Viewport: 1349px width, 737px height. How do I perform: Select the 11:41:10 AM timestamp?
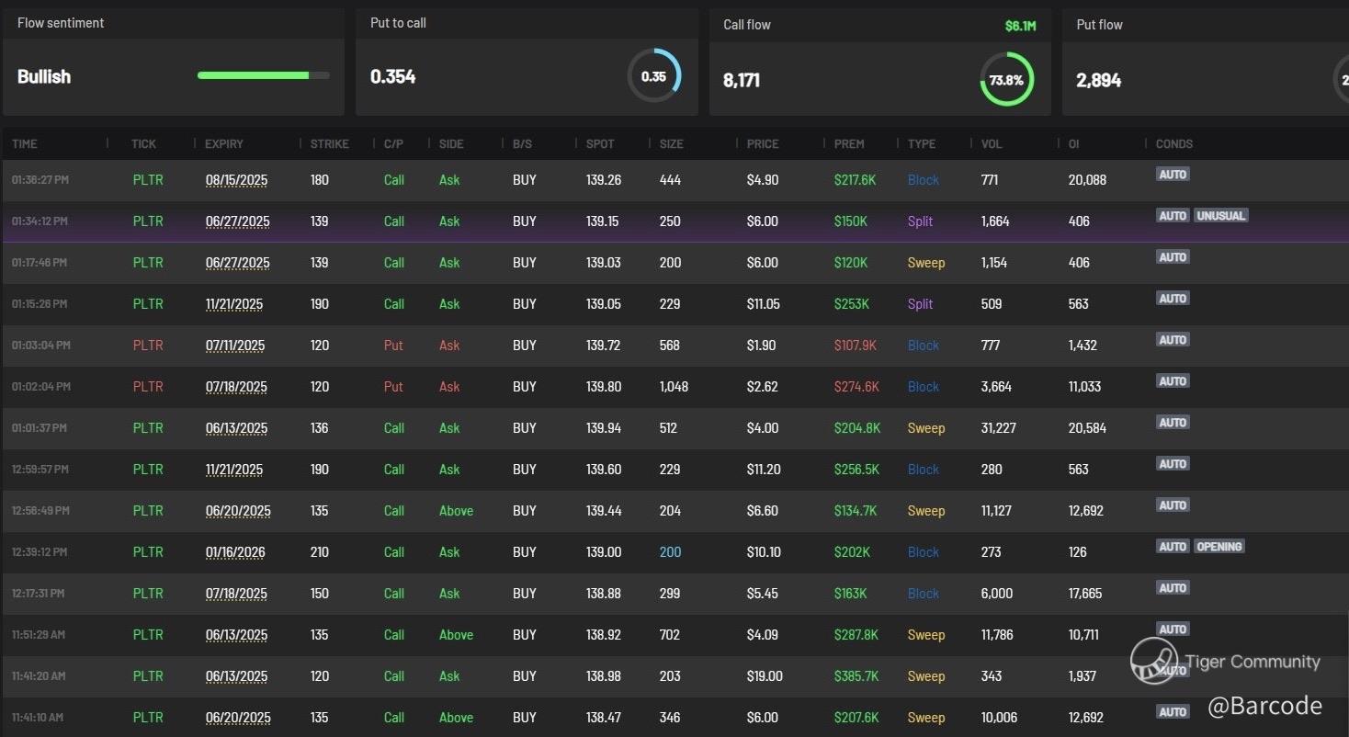[x=39, y=718]
